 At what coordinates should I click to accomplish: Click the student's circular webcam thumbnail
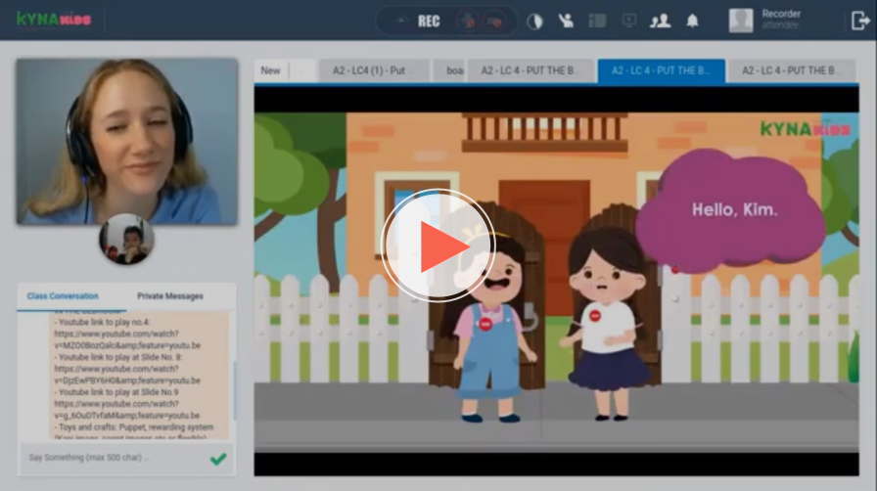click(126, 239)
